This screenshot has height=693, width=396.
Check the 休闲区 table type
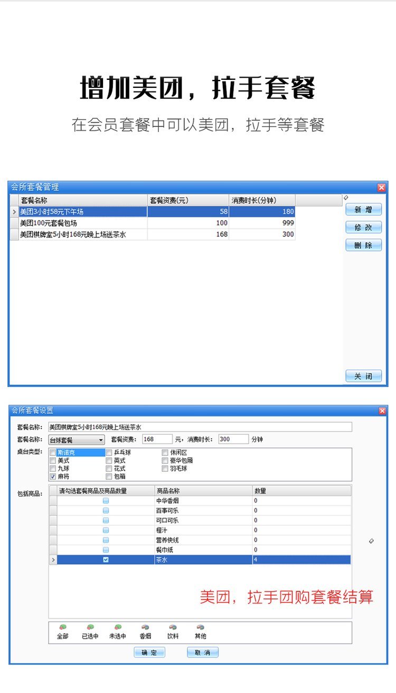165,453
